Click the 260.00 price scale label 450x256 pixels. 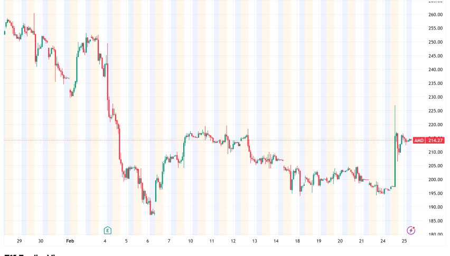(x=435, y=15)
